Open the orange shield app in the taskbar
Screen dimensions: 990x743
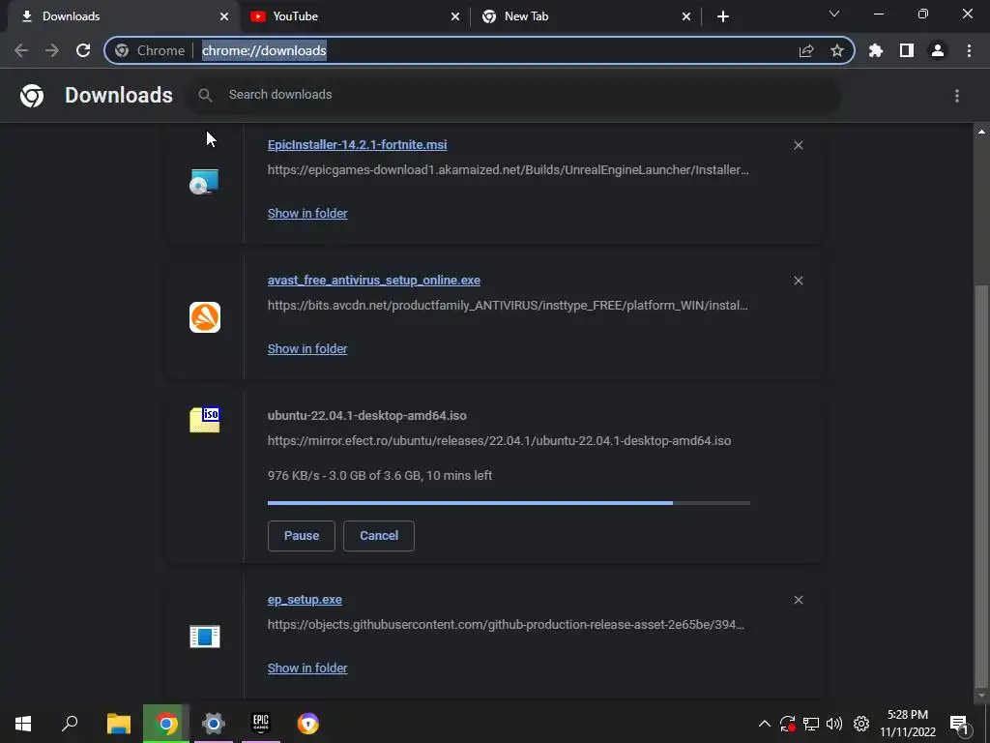coord(308,724)
